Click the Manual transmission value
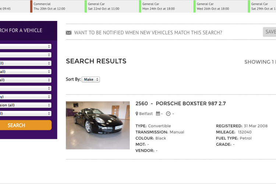Screen dimensions: 276x184 pos(177,132)
